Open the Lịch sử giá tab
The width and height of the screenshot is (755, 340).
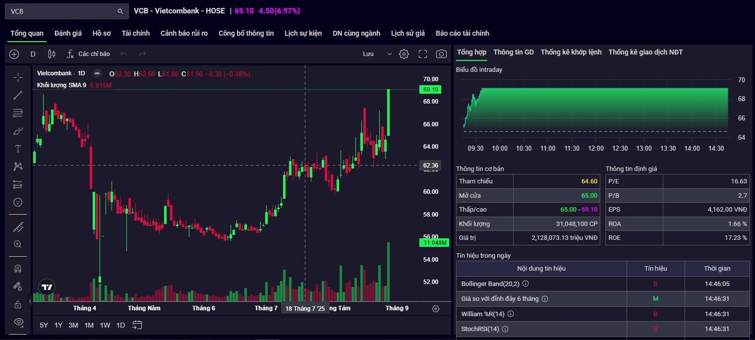[x=408, y=33]
